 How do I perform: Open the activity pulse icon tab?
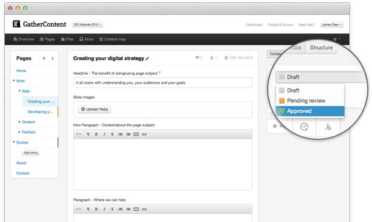pos(328,127)
